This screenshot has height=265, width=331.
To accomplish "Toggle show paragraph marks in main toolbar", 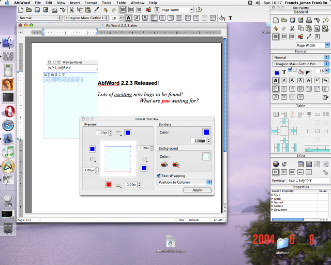I will point(157,10).
